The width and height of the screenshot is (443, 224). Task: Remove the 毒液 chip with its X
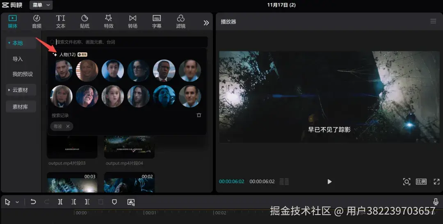[x=68, y=126]
